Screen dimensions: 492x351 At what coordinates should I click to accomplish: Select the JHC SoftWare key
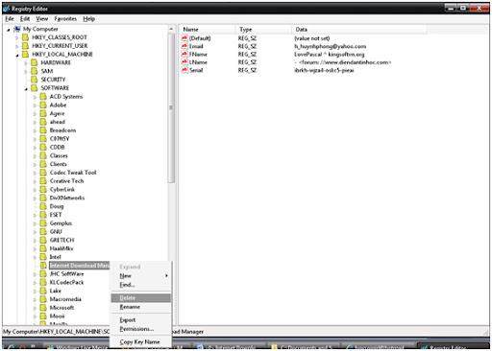point(66,274)
